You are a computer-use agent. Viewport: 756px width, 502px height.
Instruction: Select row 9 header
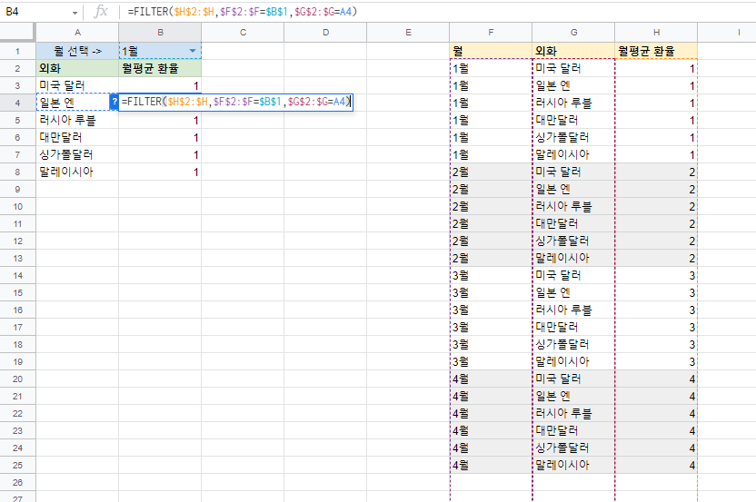coord(18,190)
